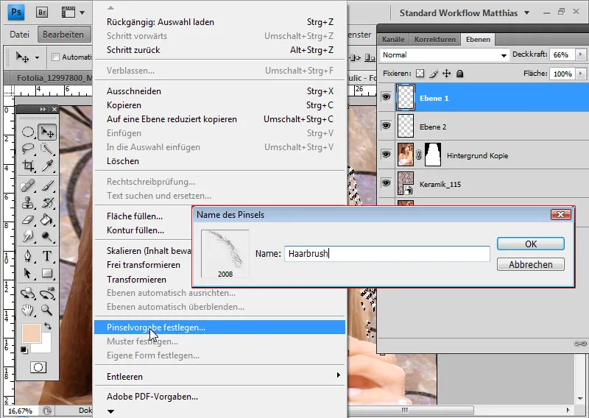Viewport: 589px width, 418px height.
Task: Confirm brush name with OK button
Action: 530,244
